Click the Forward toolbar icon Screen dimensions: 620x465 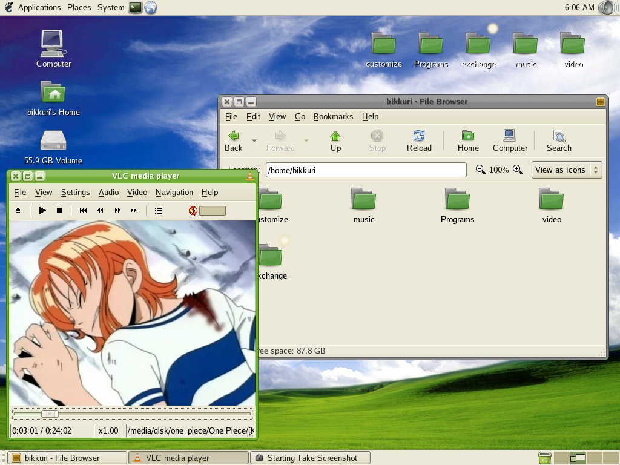click(x=280, y=141)
